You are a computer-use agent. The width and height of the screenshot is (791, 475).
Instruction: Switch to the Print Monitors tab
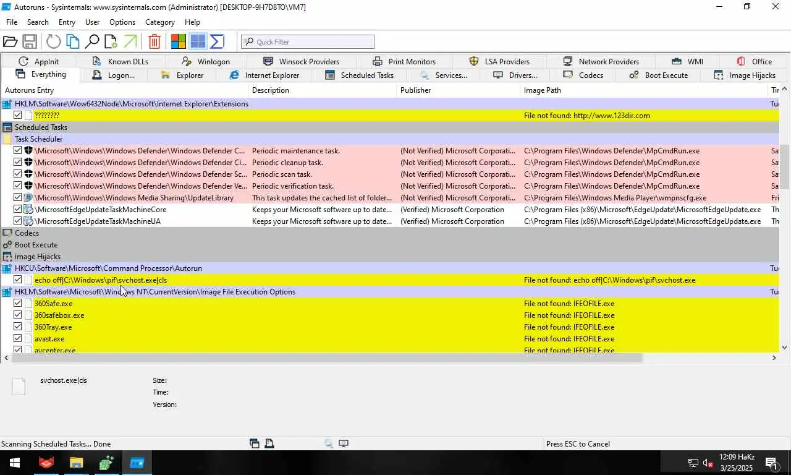coord(404,61)
